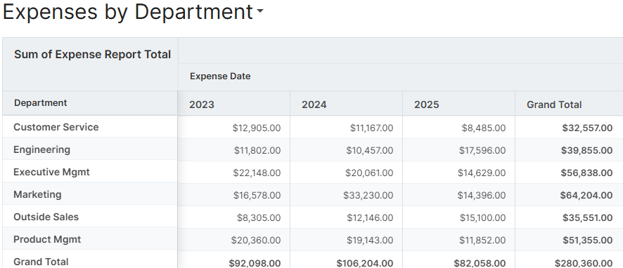Select the Engineering row label
The width and height of the screenshot is (623, 268).
point(90,149)
